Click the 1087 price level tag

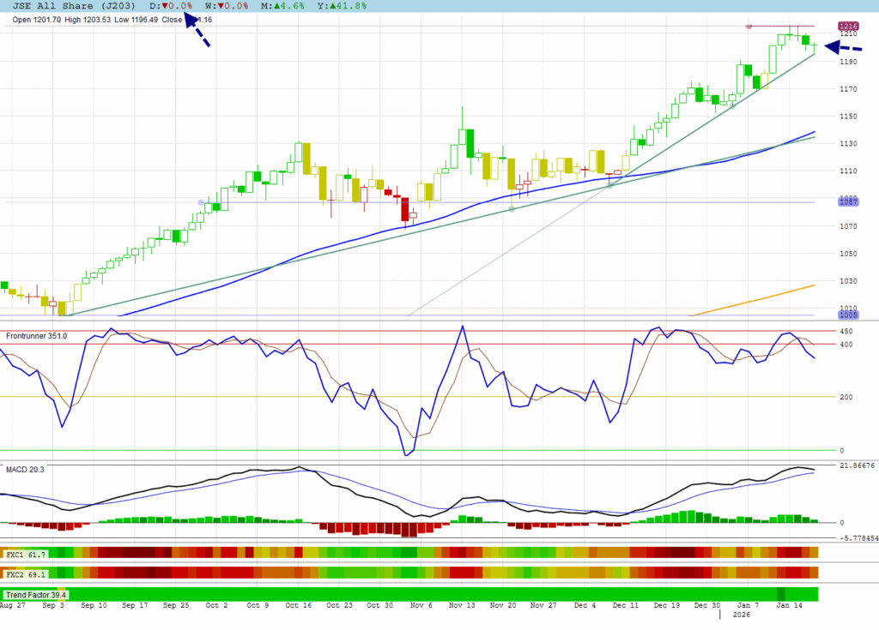coord(850,202)
